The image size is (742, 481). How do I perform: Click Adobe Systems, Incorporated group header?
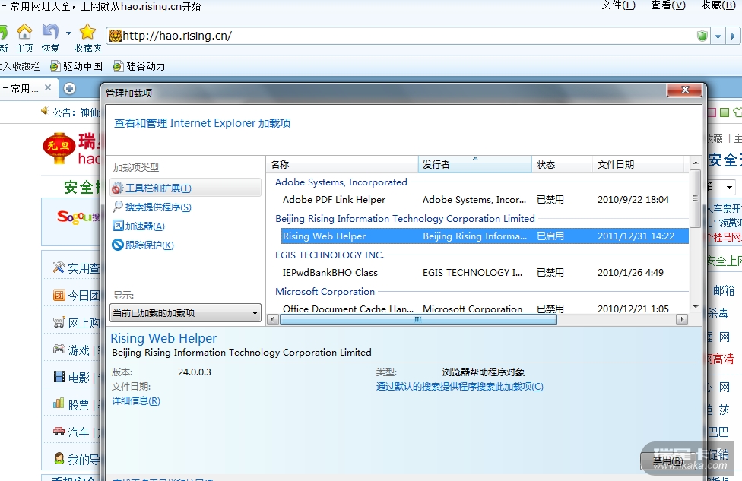coord(341,182)
